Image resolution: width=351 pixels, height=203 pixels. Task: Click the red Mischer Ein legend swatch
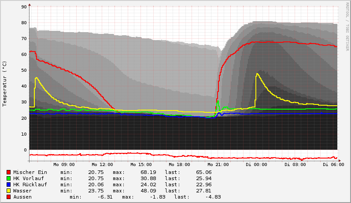pos(8,172)
